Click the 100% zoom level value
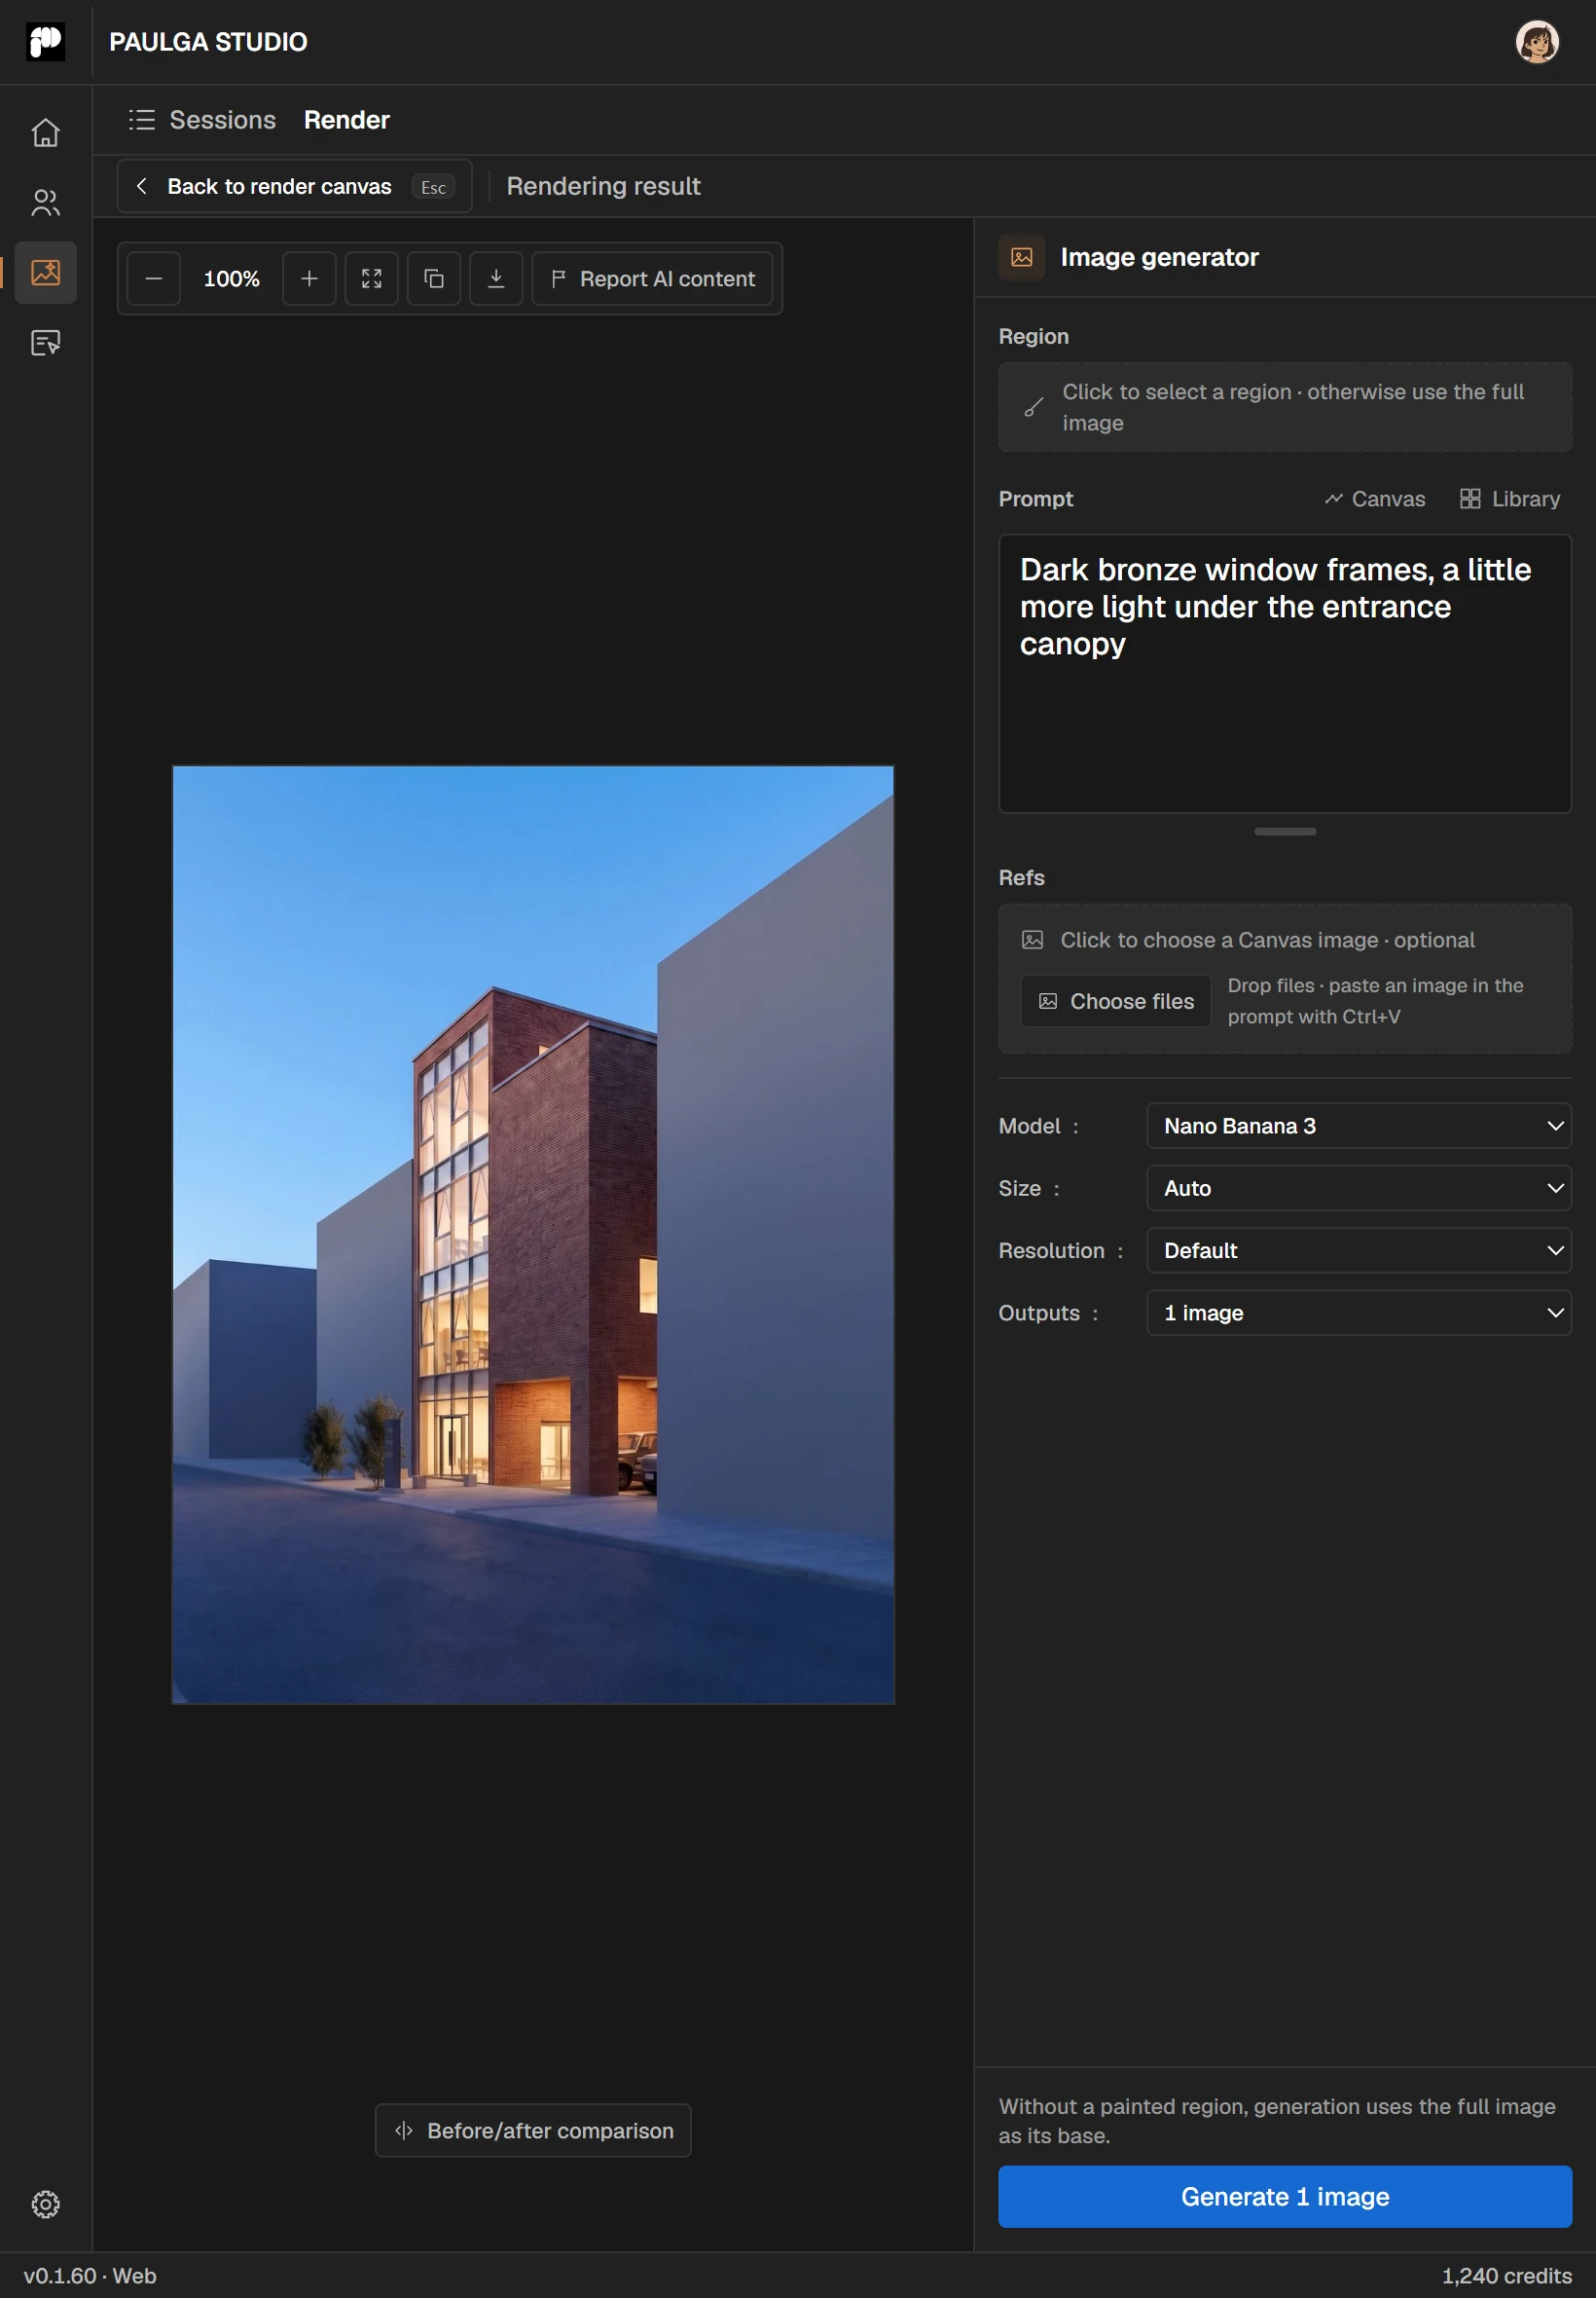This screenshot has height=2298, width=1596. tap(232, 279)
